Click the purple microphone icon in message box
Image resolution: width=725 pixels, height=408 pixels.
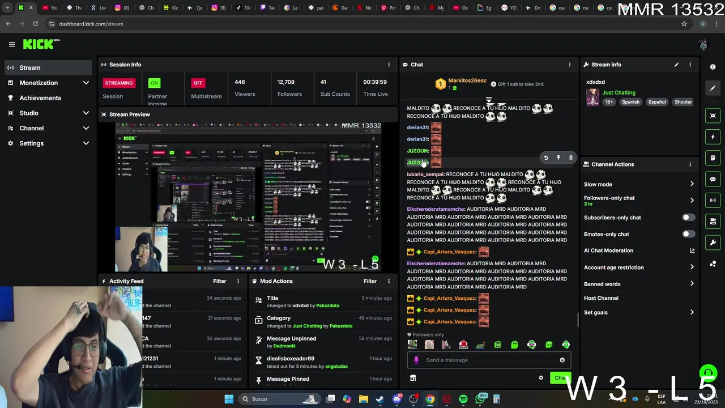(416, 360)
